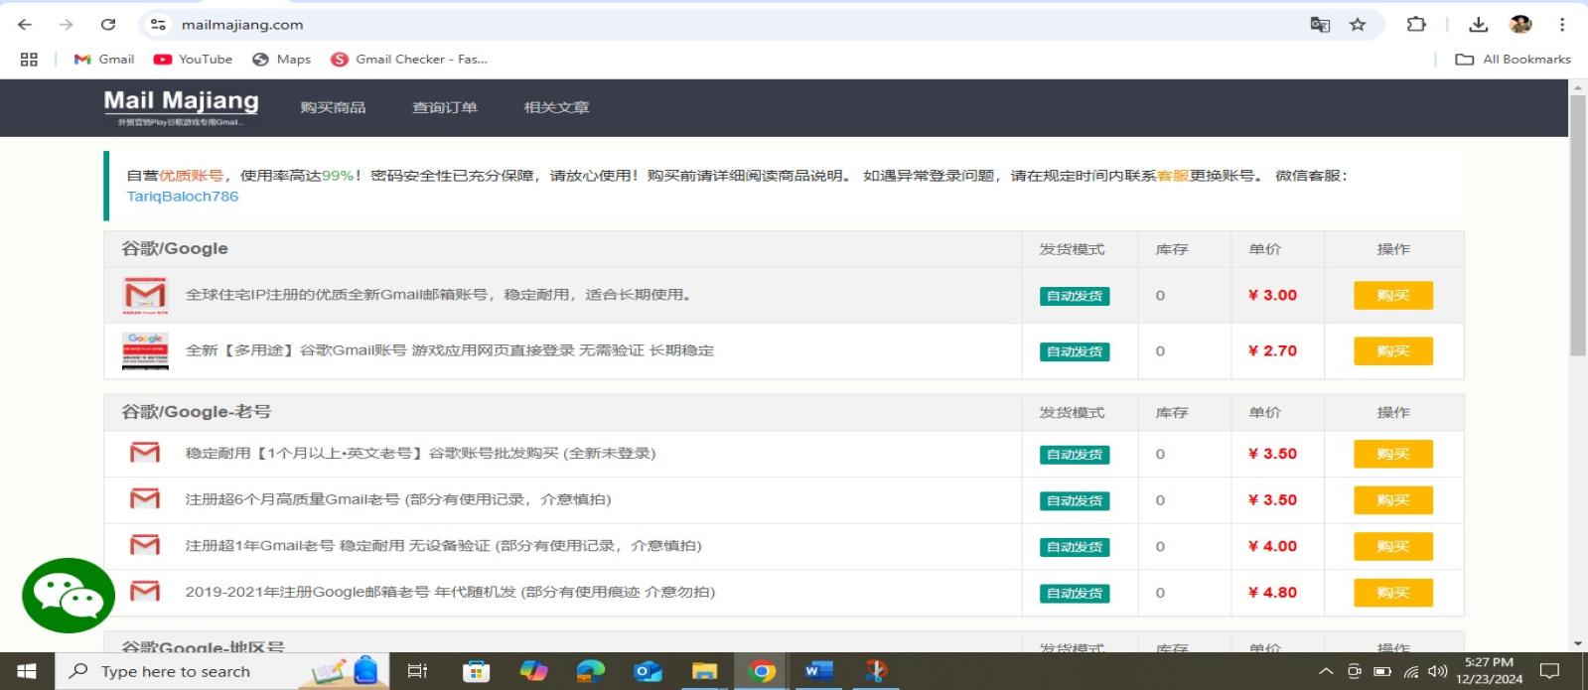Screen dimensions: 1588x690
Task: Click 购买 button for ¥ 3.00 Gmail account
Action: (x=1392, y=296)
